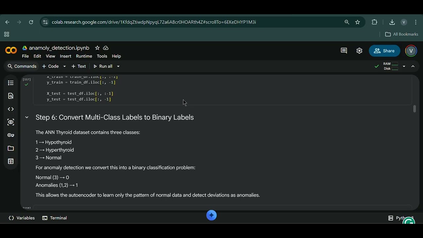
Task: Open the Data explorer eye icon
Action: point(11,122)
